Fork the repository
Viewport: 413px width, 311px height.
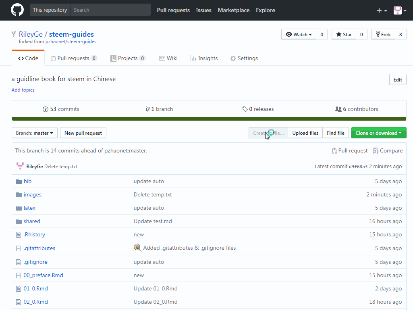383,35
